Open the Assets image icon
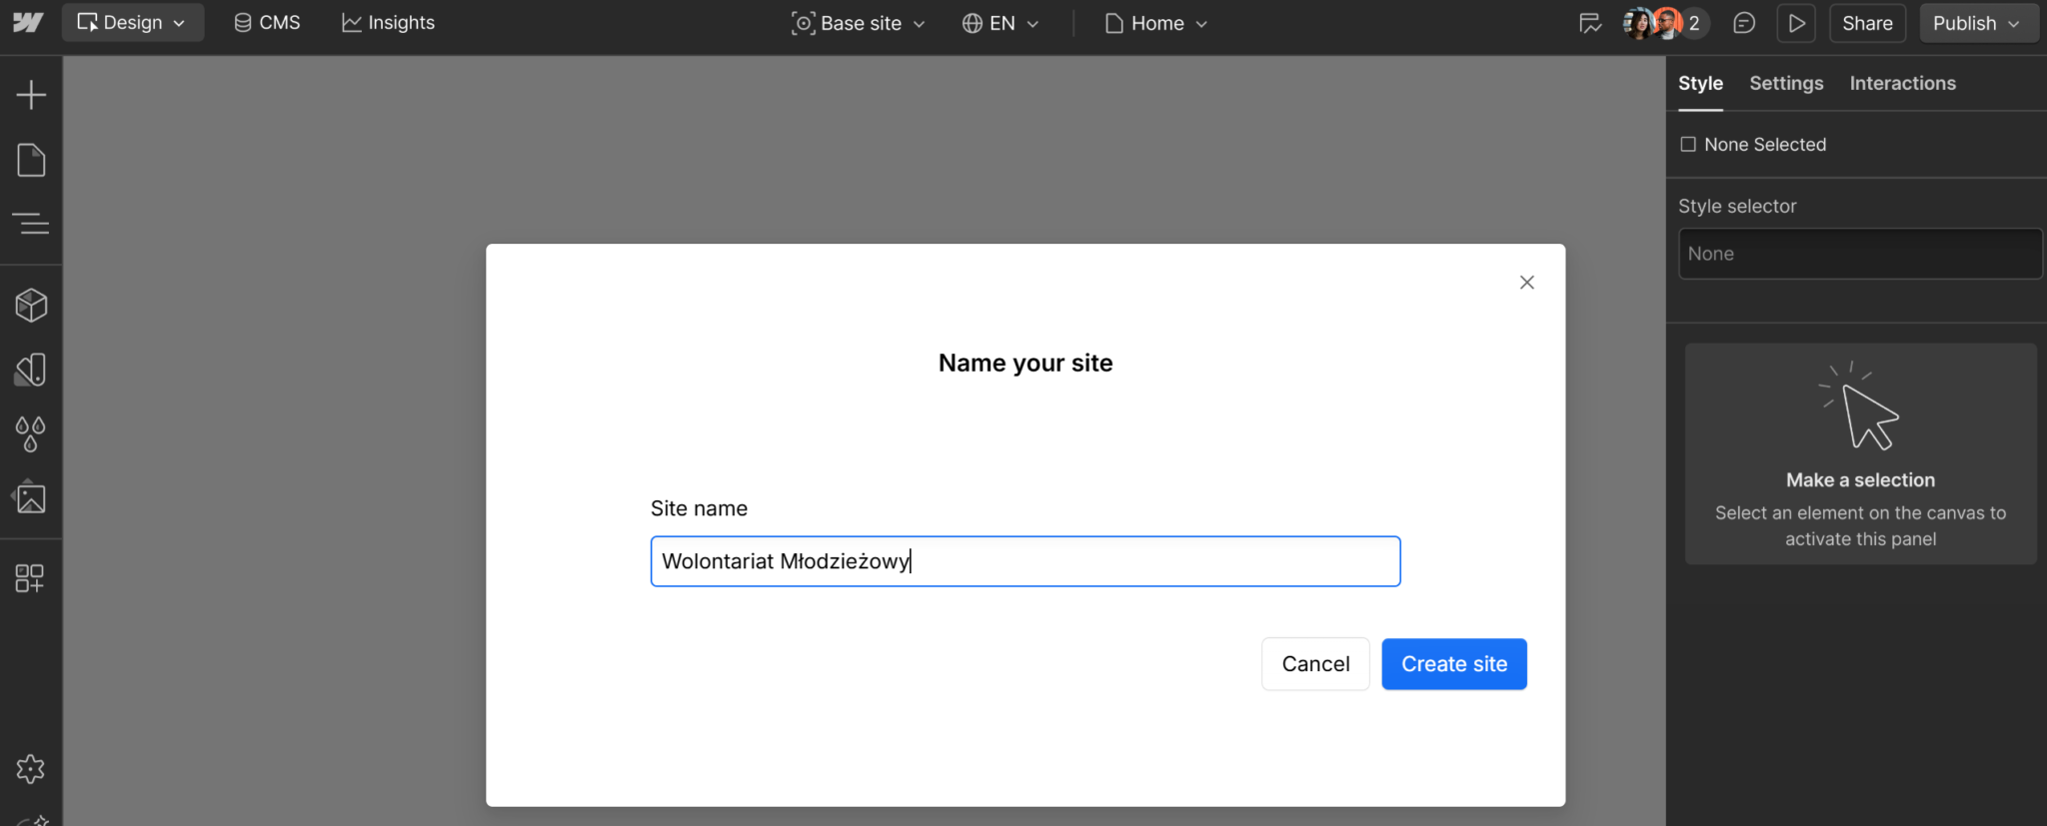The image size is (2047, 826). pyautogui.click(x=31, y=497)
